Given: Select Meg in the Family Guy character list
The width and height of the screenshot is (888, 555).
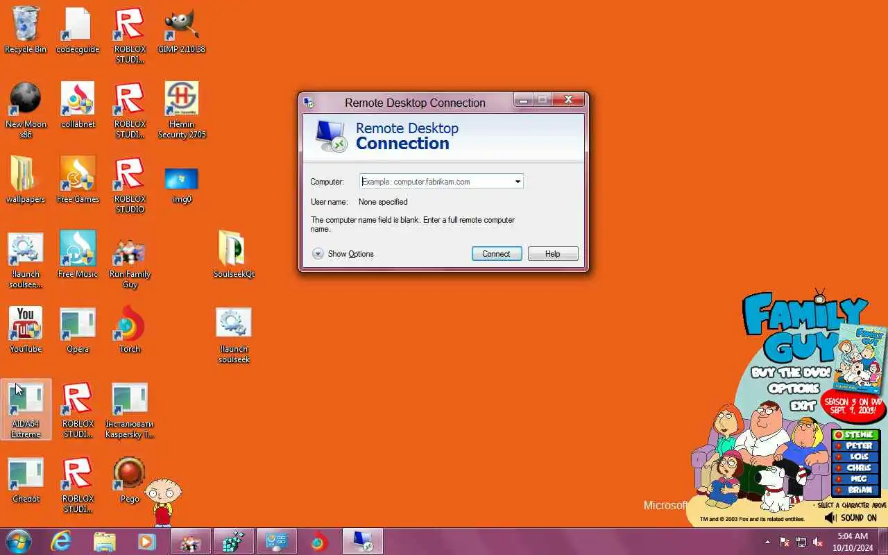Looking at the screenshot, I should [855, 479].
